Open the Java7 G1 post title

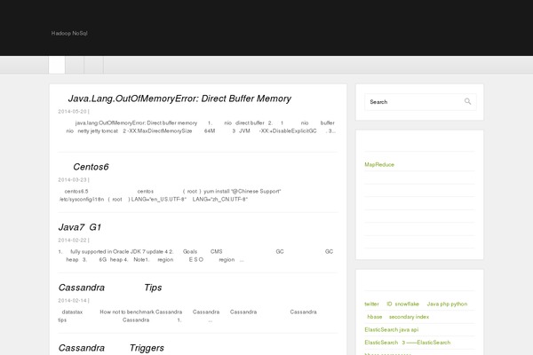[x=80, y=227]
